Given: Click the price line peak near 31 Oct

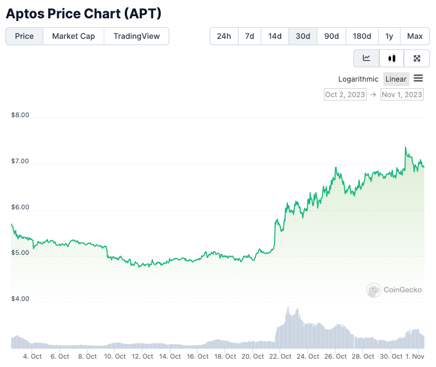Looking at the screenshot, I should pyautogui.click(x=405, y=147).
